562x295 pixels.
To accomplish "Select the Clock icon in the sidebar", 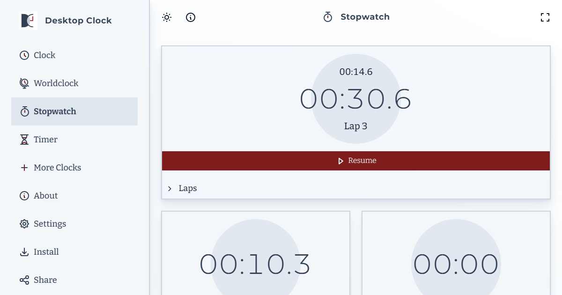I will point(24,55).
